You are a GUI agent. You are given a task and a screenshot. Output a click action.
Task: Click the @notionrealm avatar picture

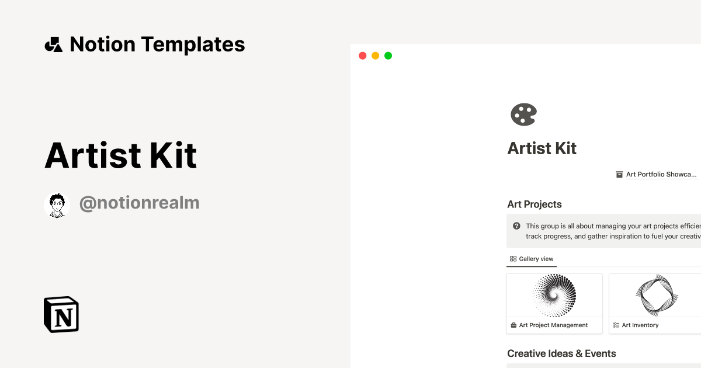[x=57, y=204]
